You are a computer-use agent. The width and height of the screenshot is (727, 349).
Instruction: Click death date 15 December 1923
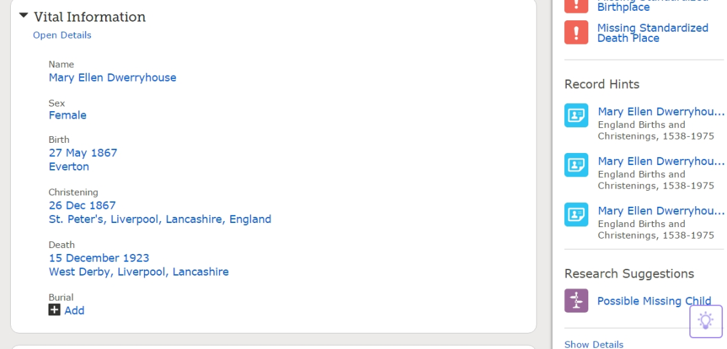pos(99,258)
